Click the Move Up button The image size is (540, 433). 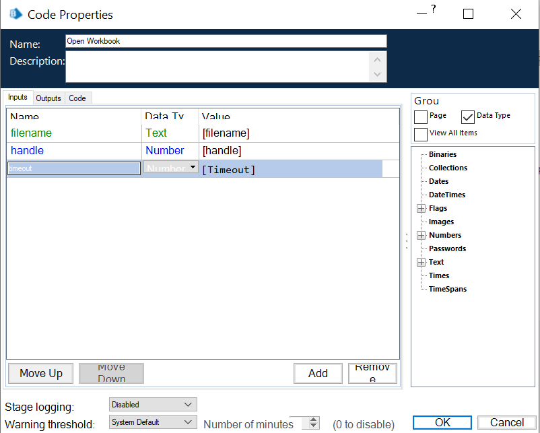pyautogui.click(x=41, y=373)
